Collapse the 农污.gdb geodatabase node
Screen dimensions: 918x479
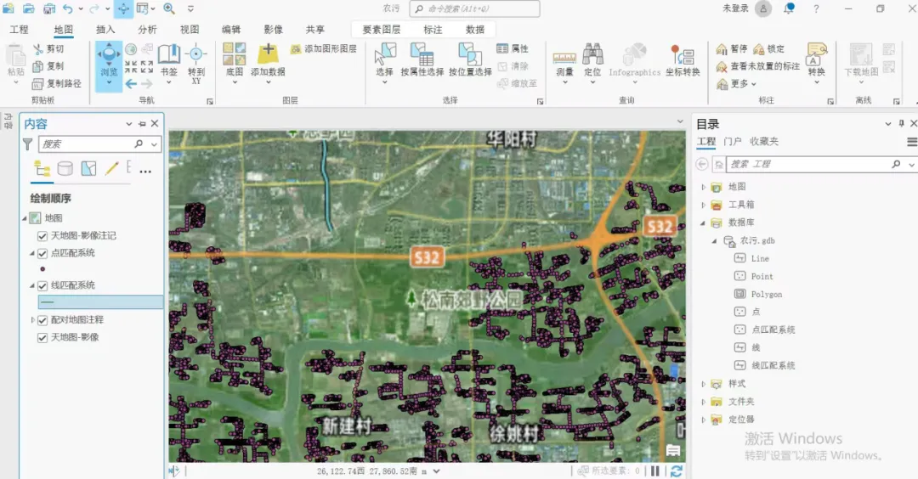(x=714, y=241)
